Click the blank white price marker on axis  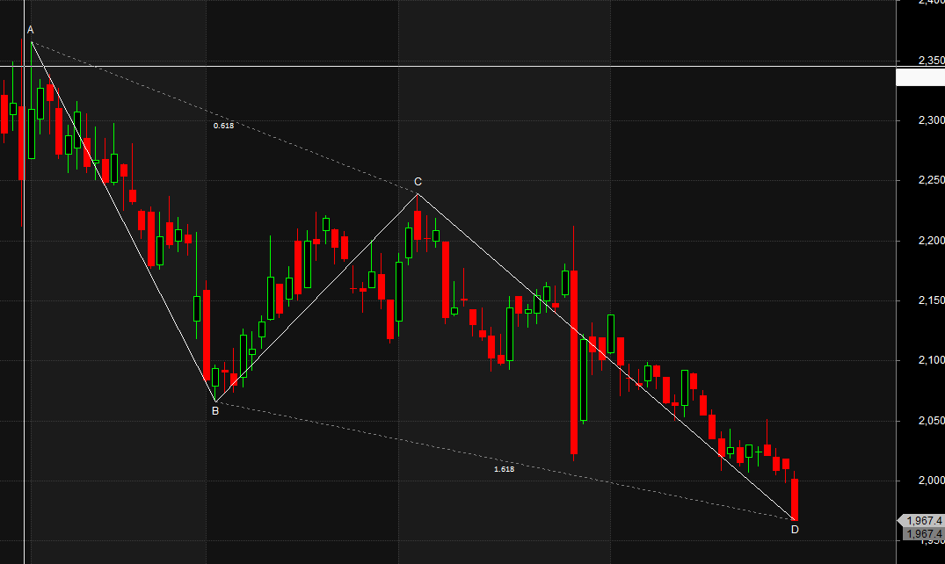pyautogui.click(x=920, y=77)
